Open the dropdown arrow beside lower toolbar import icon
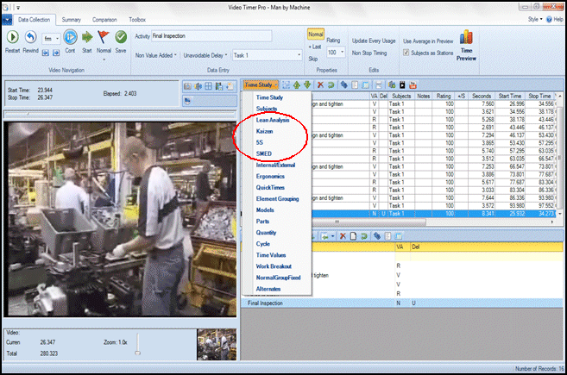This screenshot has width=567, height=375. 332,236
